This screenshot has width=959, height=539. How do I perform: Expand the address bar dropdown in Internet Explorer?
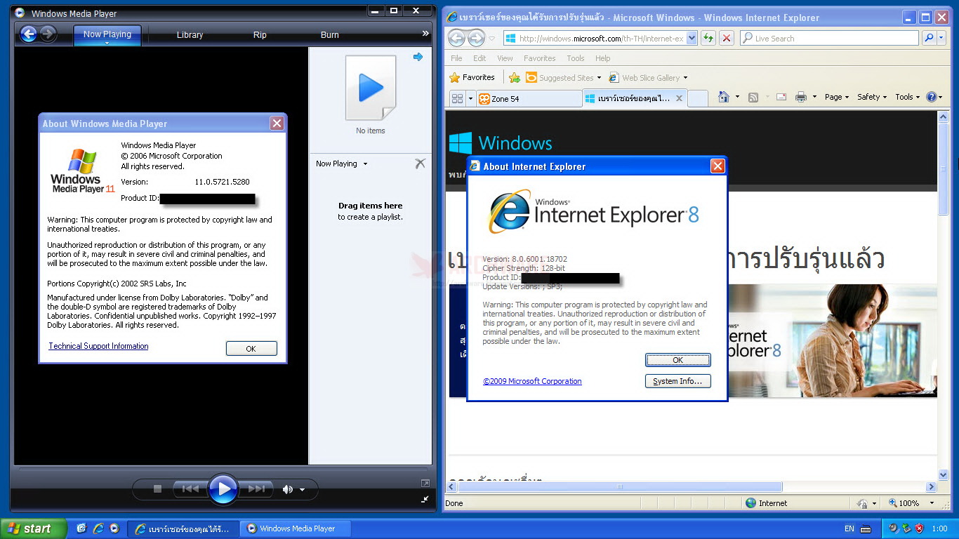692,39
